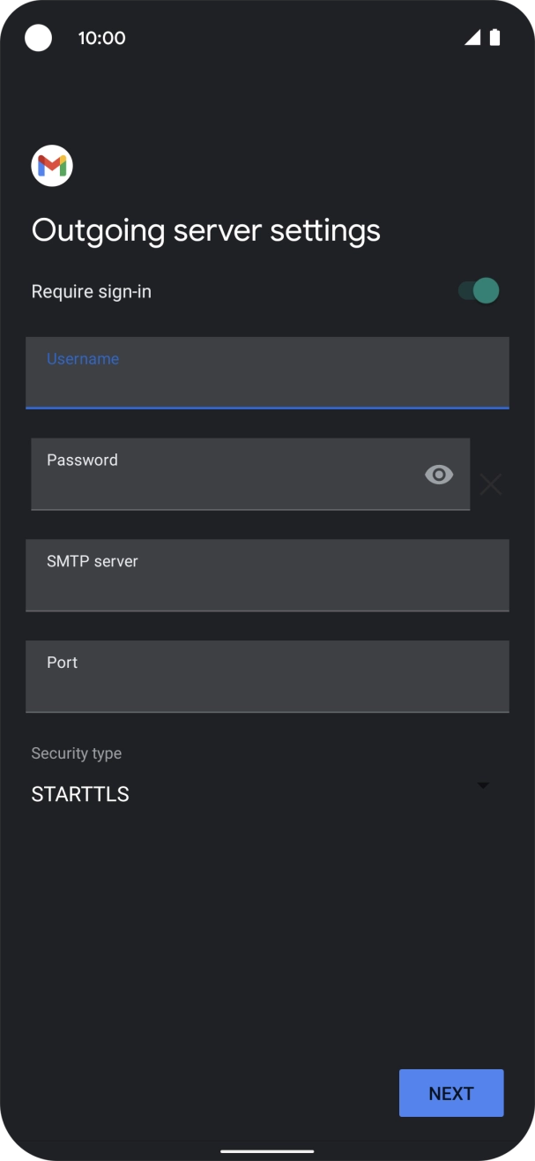This screenshot has width=535, height=1161.
Task: Click the password visibility eye icon
Action: [438, 475]
